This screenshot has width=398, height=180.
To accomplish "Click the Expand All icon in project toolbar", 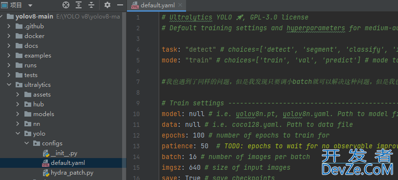I will 79,5.
